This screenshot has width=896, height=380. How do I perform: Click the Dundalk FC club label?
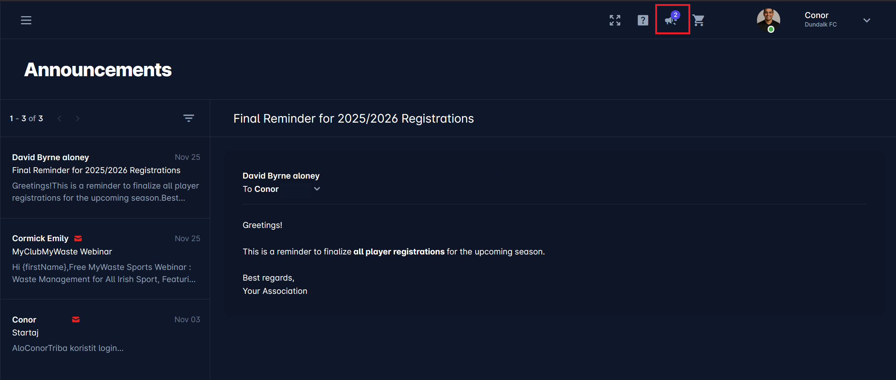(x=820, y=25)
